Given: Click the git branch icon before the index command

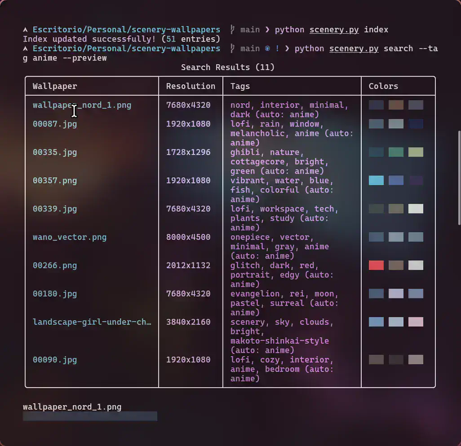Looking at the screenshot, I should 232,30.
